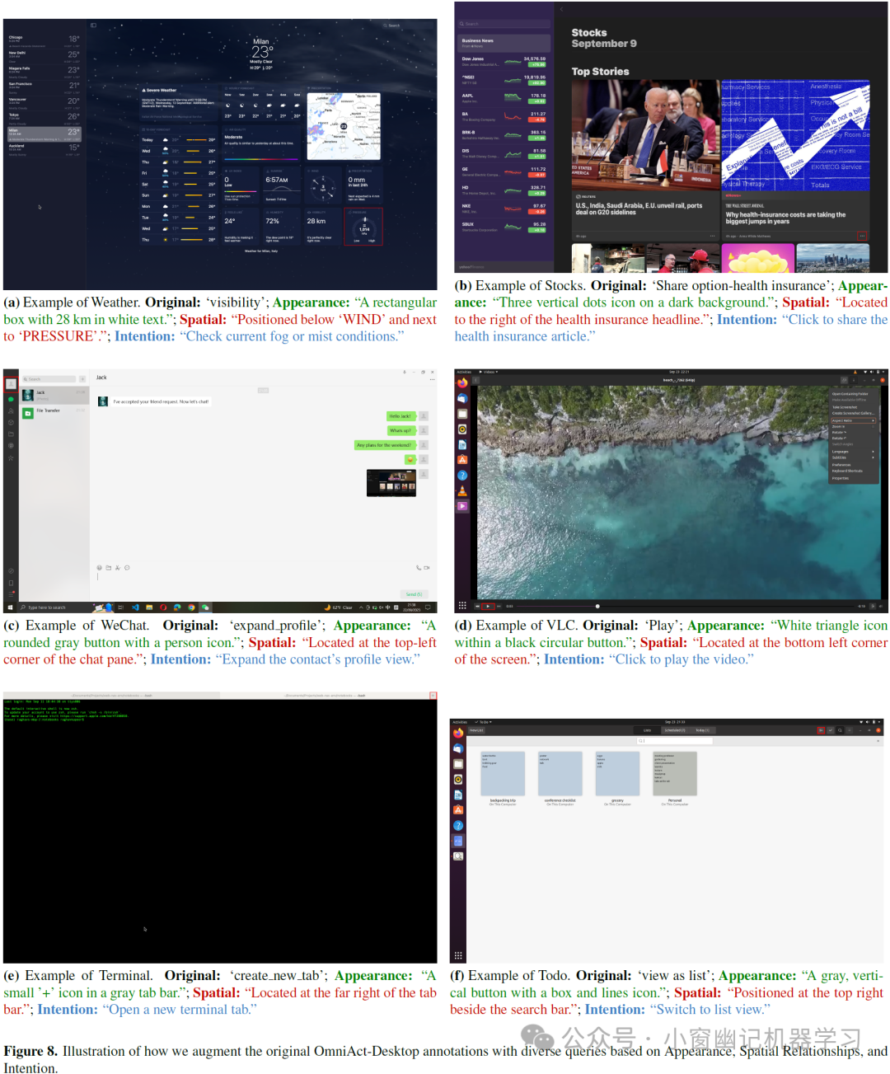Open Help from the Videos screenshot dock
Viewport: 890px width, 1074px height.
tap(462, 476)
